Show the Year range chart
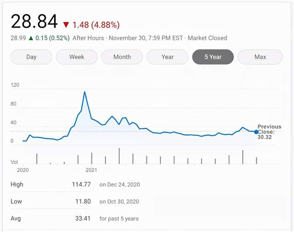The image size is (294, 232). point(168,57)
